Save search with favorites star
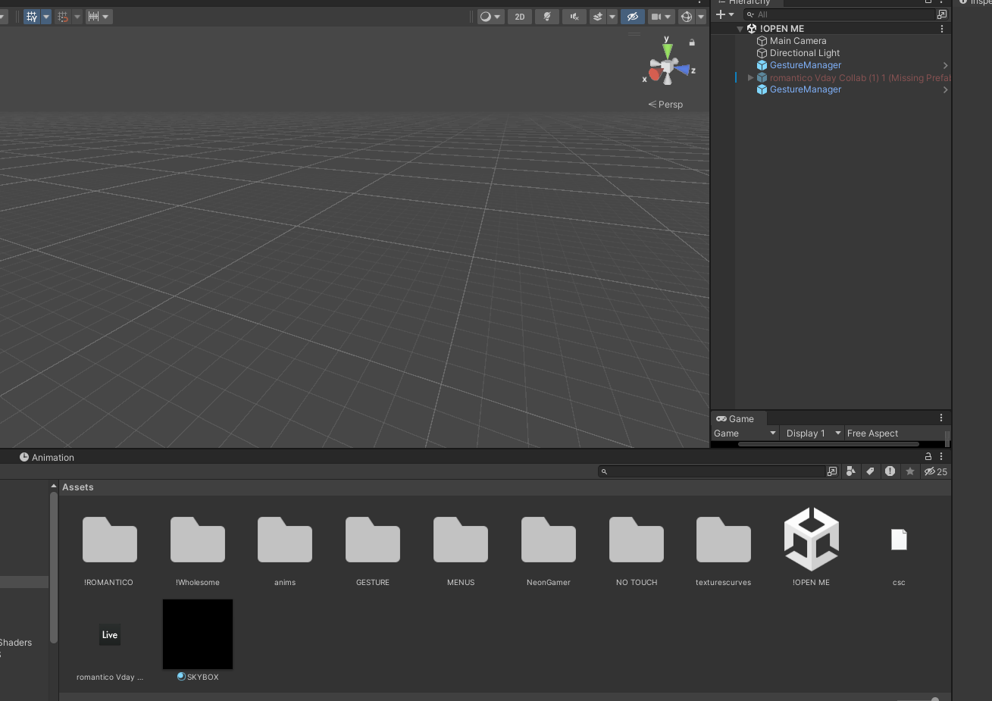Image resolution: width=992 pixels, height=701 pixels. [x=910, y=471]
